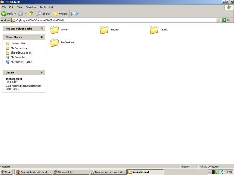Open the Shared Documents link
The height and width of the screenshot is (175, 234).
[x=21, y=52]
